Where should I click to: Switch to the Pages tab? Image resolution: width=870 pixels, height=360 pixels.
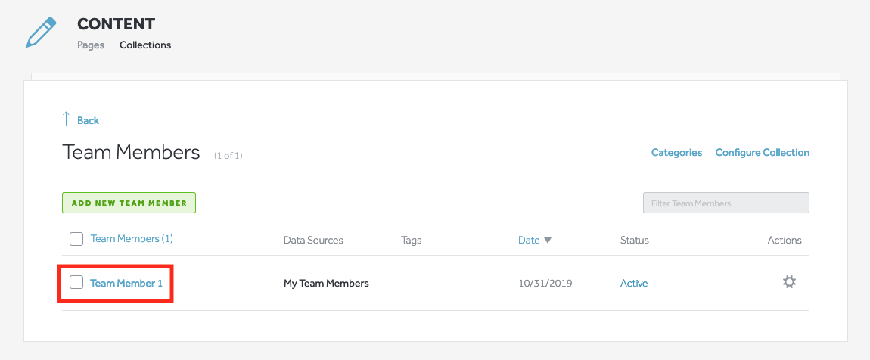click(91, 45)
